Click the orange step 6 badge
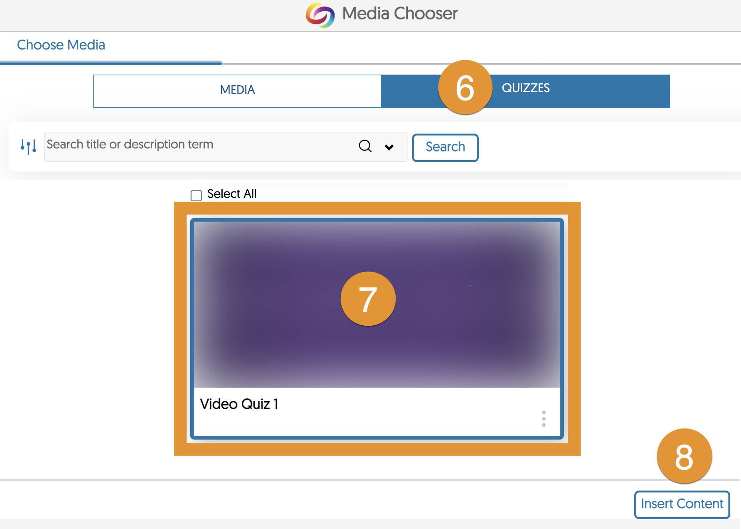Image resolution: width=741 pixels, height=529 pixels. [465, 88]
